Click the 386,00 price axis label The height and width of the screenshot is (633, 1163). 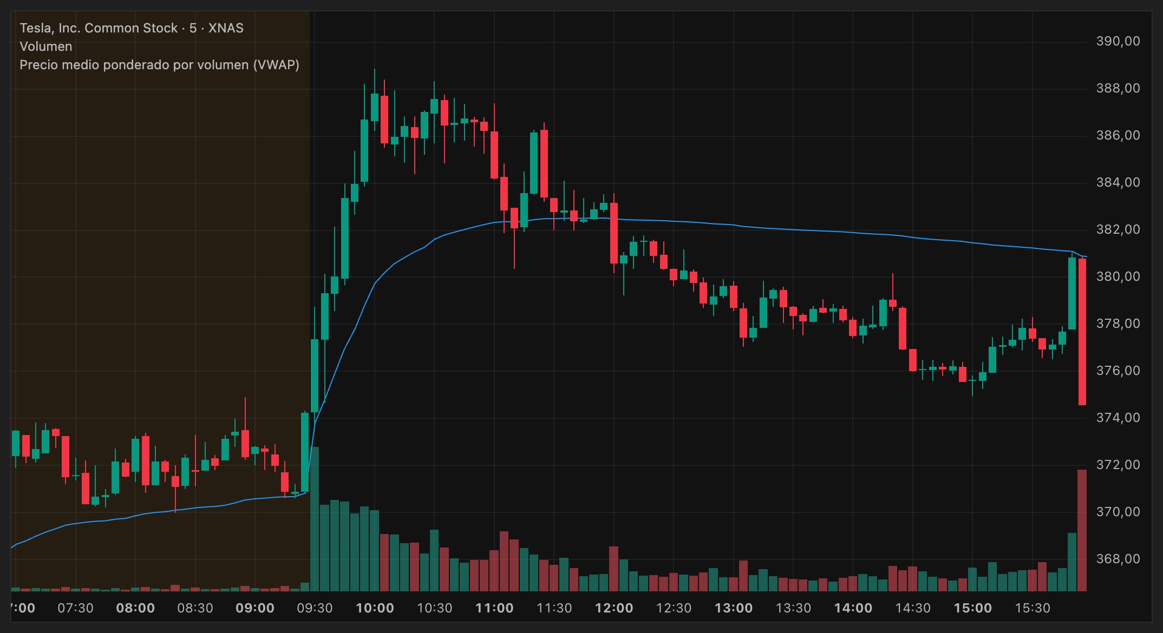pos(1118,135)
